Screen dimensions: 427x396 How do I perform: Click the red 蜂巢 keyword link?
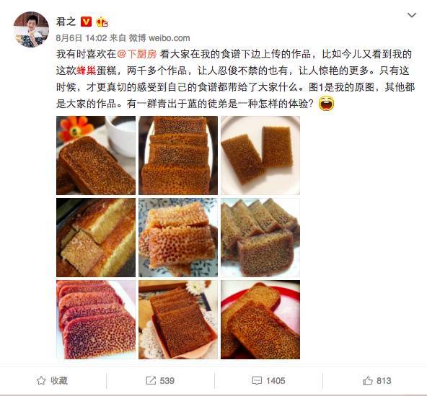point(87,71)
